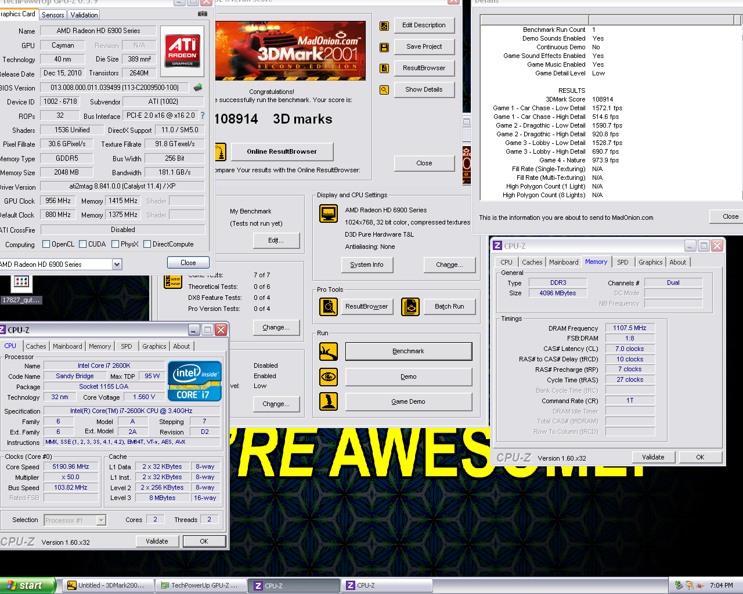Switch to GPU-Z Sensors tab
This screenshot has height=594, width=743.
coord(53,15)
